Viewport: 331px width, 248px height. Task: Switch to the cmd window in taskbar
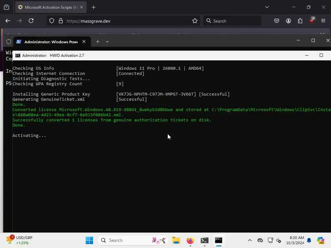pyautogui.click(x=219, y=240)
